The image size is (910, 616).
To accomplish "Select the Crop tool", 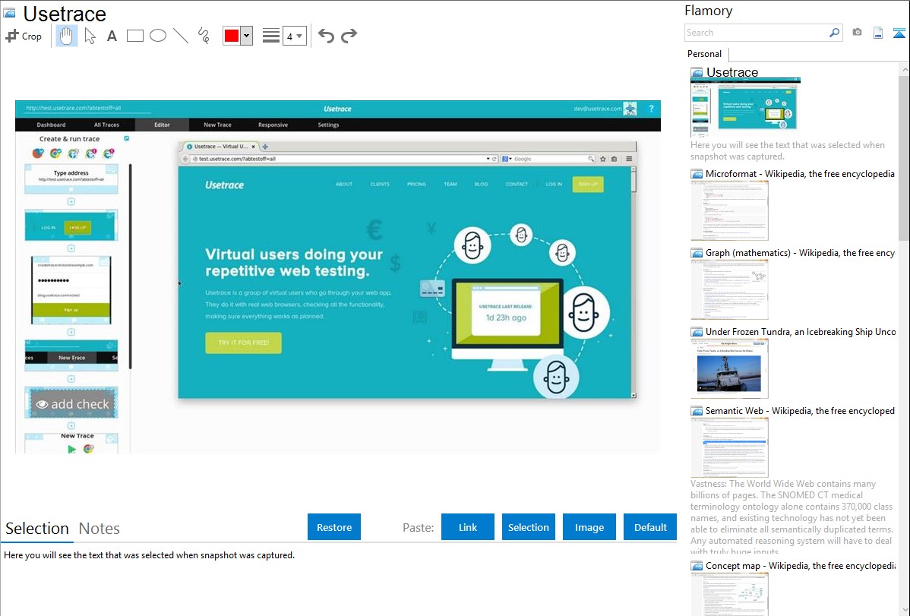I will tap(24, 36).
